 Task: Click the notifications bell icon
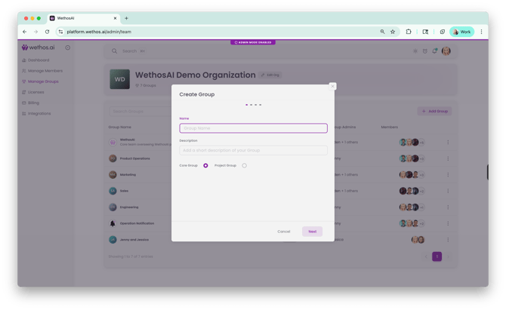pos(434,51)
